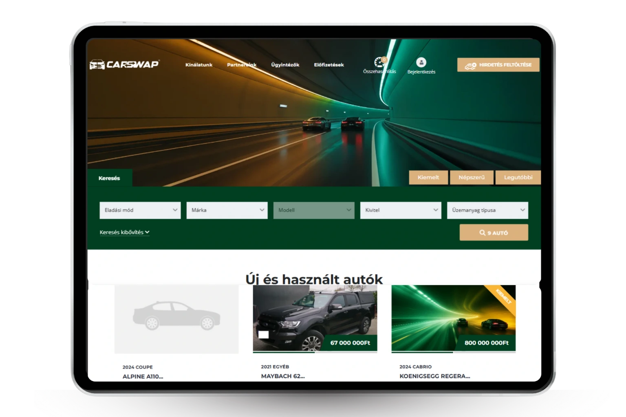The height and width of the screenshot is (417, 626).
Task: Click the car icon on Hirdetés feltöltése
Action: (x=470, y=65)
